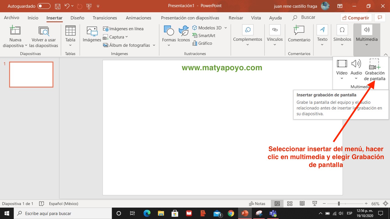Switch to Slide Sorter view icon

point(290,203)
